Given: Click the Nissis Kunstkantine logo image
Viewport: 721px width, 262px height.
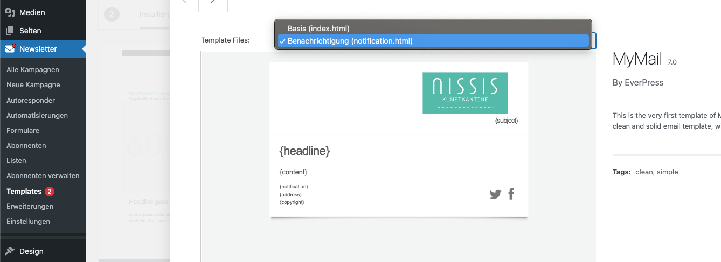Looking at the screenshot, I should [465, 93].
